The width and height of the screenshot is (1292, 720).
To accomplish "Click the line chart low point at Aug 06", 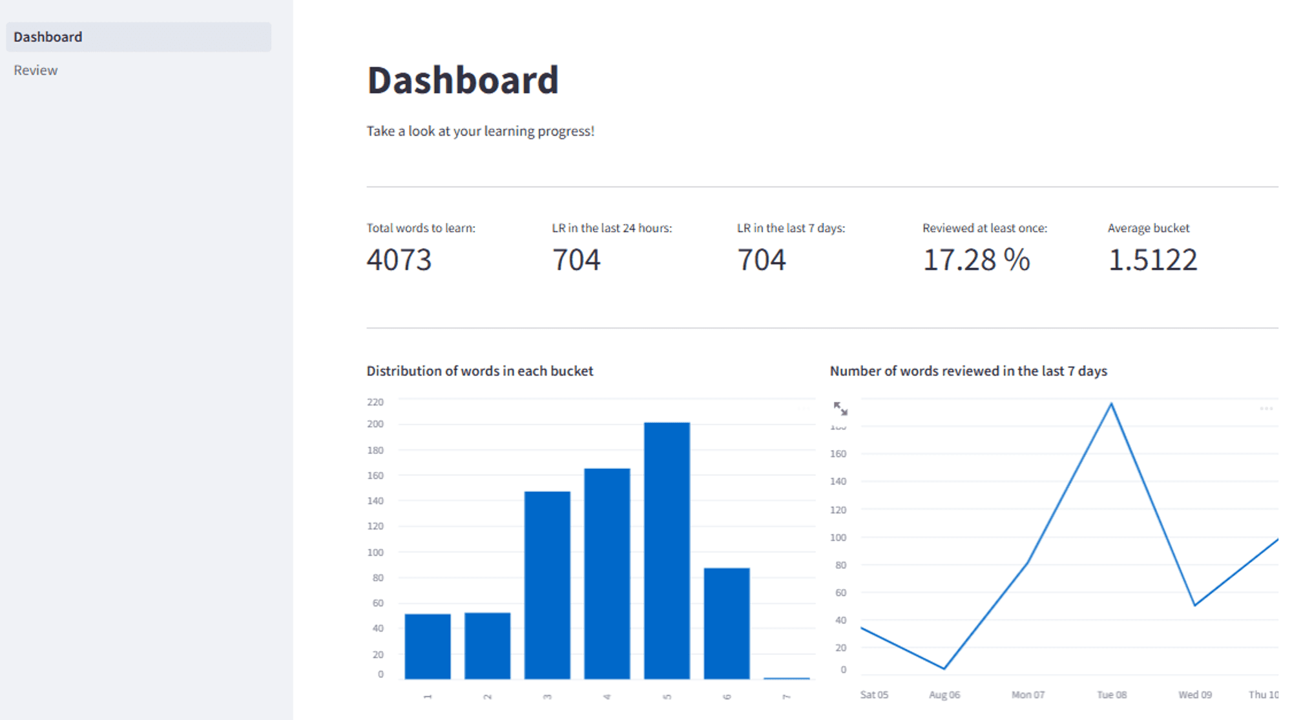I will pos(944,668).
